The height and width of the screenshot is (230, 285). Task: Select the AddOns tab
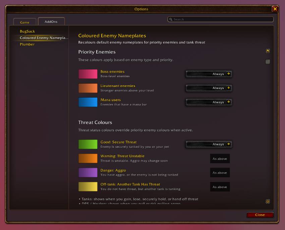click(51, 21)
